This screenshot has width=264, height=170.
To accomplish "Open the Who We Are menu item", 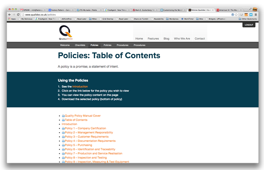I will (182, 39).
